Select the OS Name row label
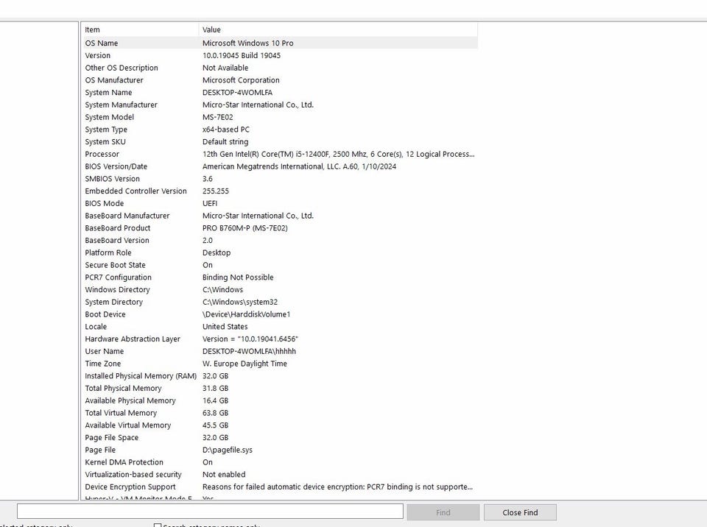The height and width of the screenshot is (527, 707). (x=102, y=43)
